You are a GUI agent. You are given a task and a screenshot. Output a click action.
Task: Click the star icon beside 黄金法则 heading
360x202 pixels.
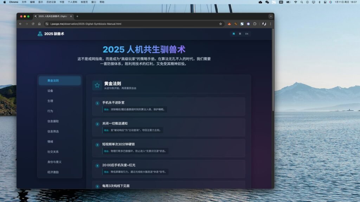tap(97, 85)
